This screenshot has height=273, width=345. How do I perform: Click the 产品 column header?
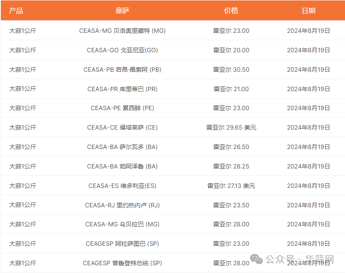[x=16, y=11]
